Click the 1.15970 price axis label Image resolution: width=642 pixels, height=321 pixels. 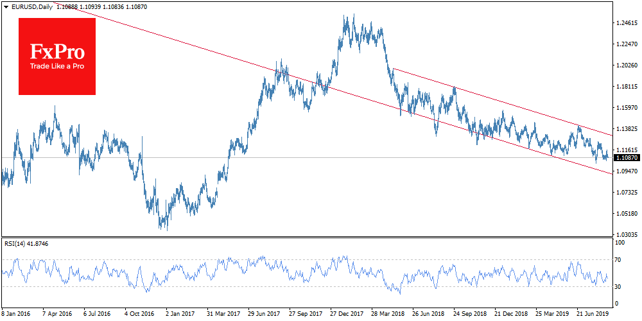(625, 107)
